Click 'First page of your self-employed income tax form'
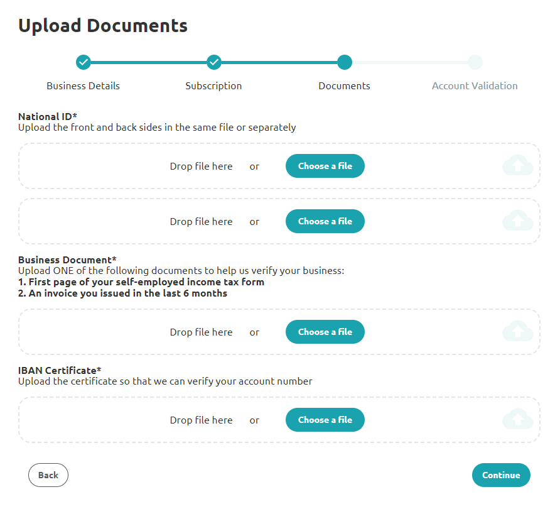The width and height of the screenshot is (560, 509). (141, 282)
